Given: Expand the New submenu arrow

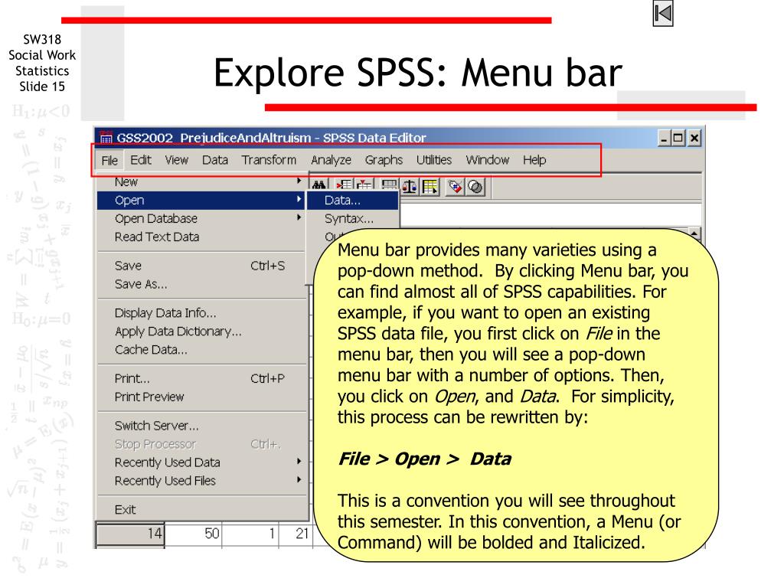Looking at the screenshot, I should click(x=299, y=181).
